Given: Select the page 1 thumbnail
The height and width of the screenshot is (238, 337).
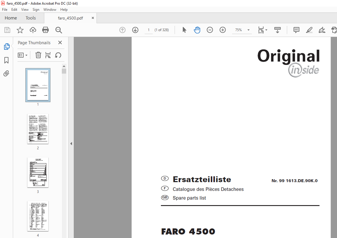Looking at the screenshot, I should click(x=38, y=85).
